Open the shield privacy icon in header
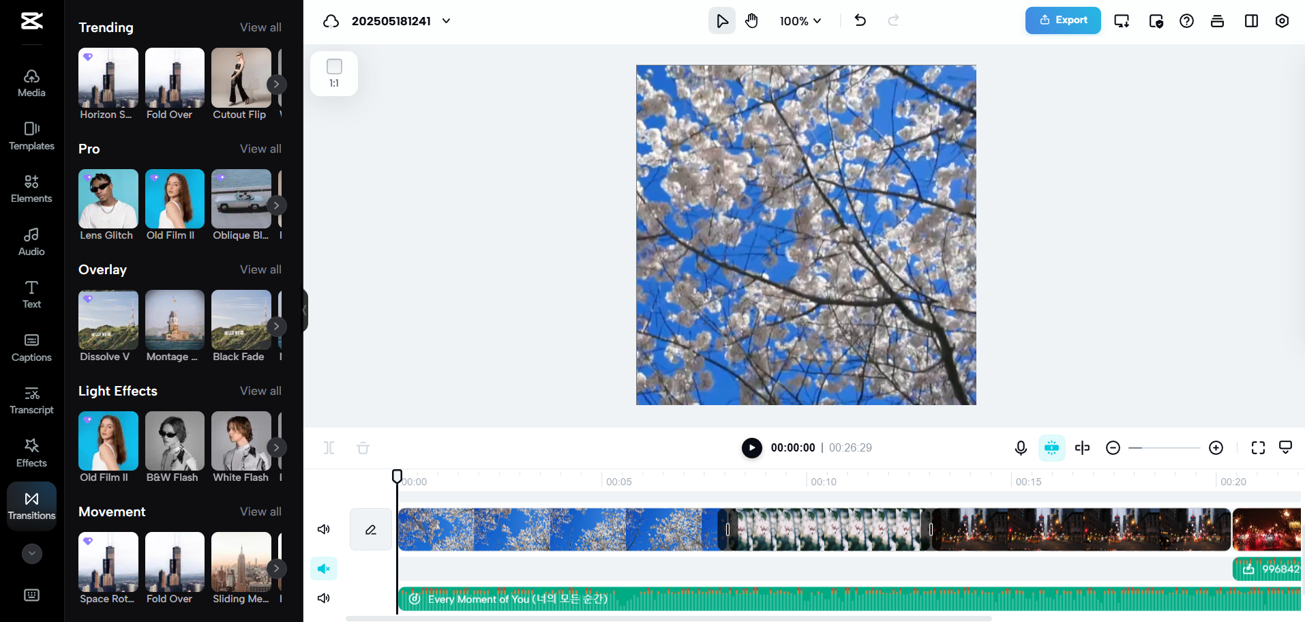The height and width of the screenshot is (622, 1305). pos(1156,21)
